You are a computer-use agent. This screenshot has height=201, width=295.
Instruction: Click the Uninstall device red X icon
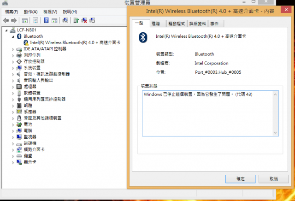84,20
